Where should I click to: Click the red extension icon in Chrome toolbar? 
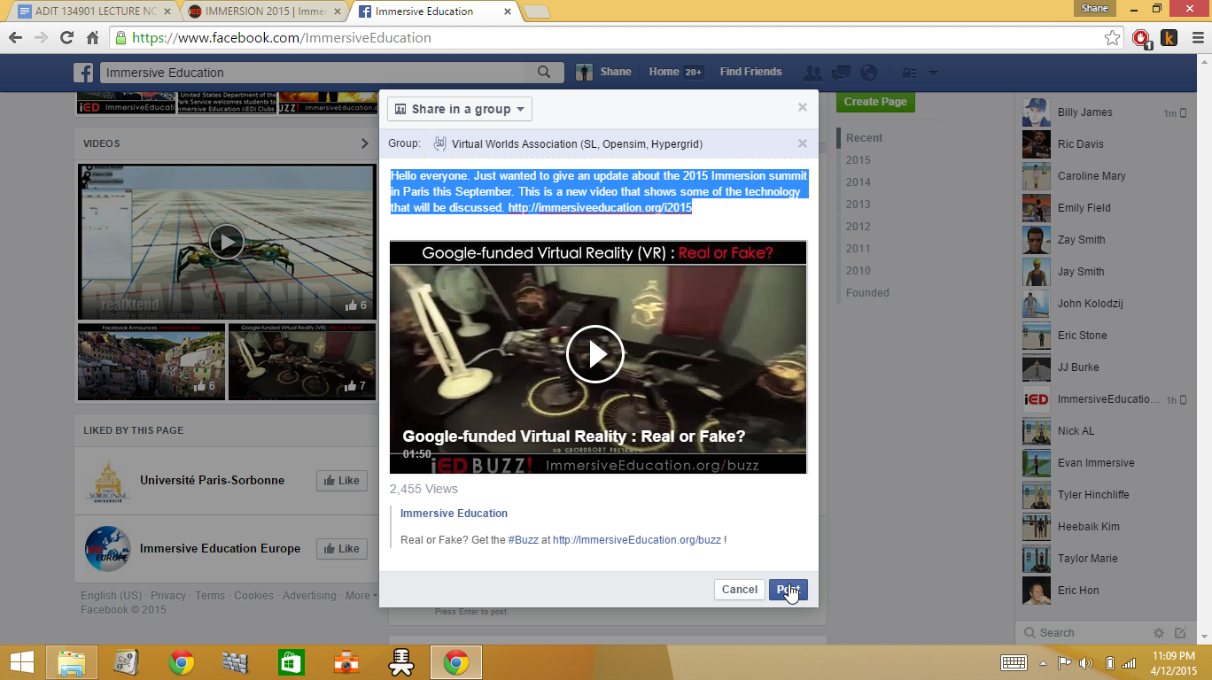(x=1142, y=38)
